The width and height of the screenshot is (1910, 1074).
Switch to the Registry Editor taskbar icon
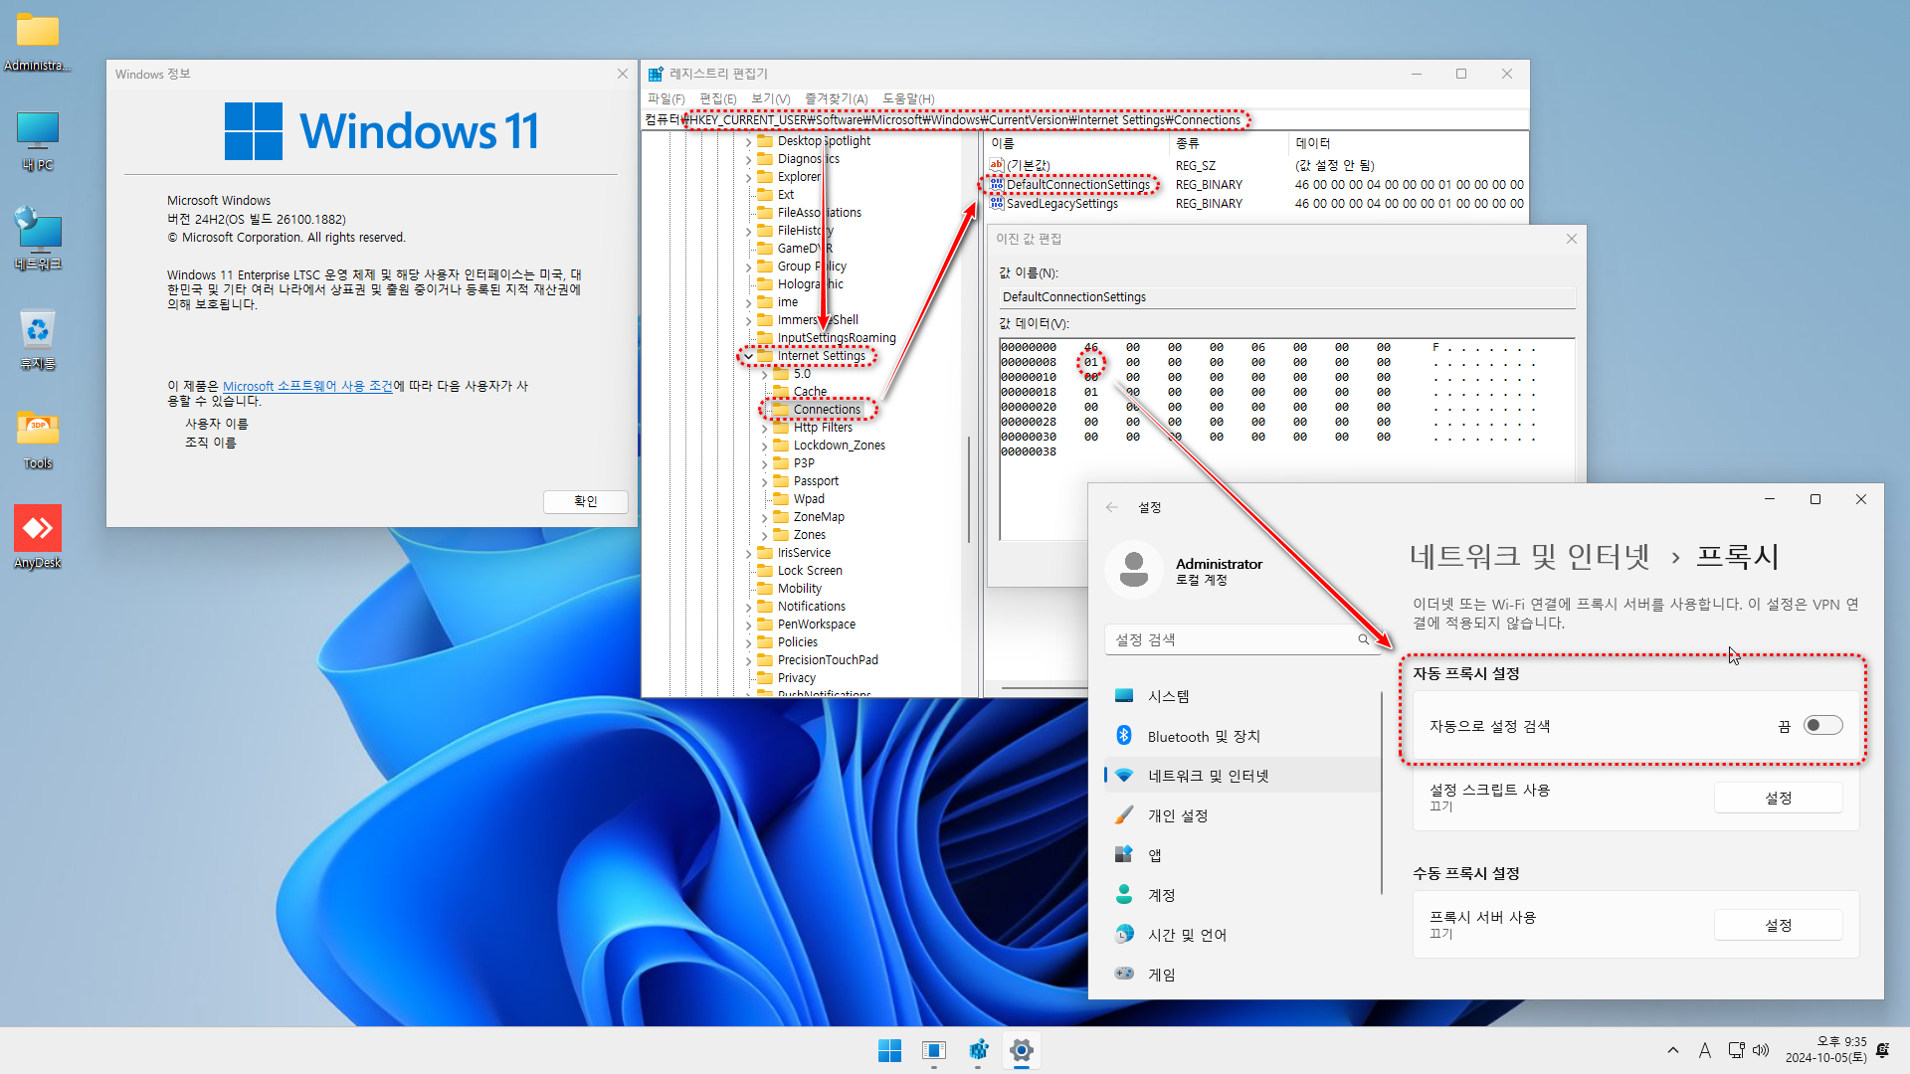click(x=978, y=1050)
